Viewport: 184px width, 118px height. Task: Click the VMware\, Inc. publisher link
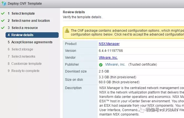[x=115, y=65]
